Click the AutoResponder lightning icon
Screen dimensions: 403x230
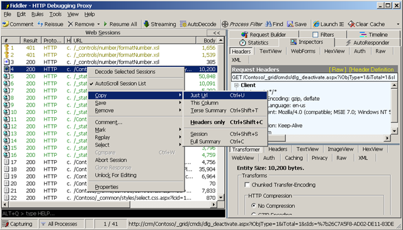[x=348, y=43]
